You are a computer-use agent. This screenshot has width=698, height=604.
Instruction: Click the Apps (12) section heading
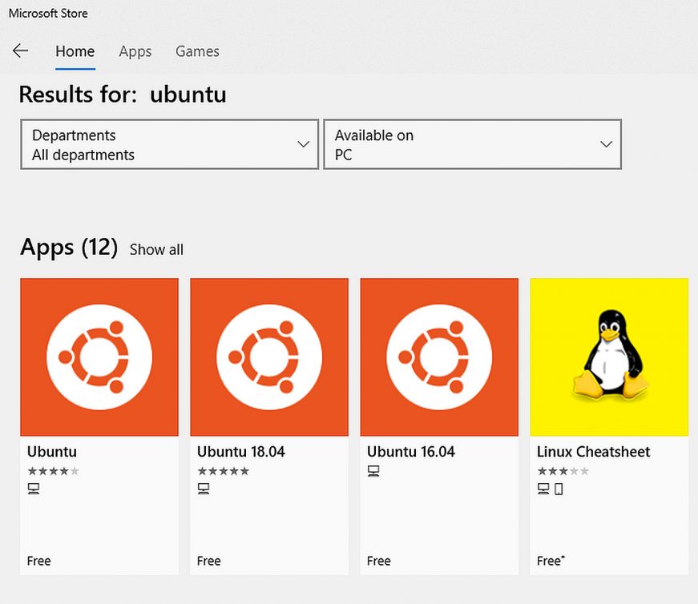[x=69, y=248]
